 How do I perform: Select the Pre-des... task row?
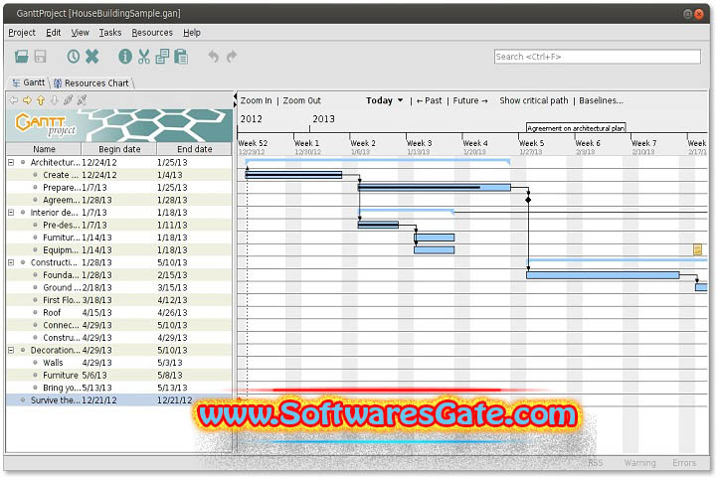click(119, 225)
